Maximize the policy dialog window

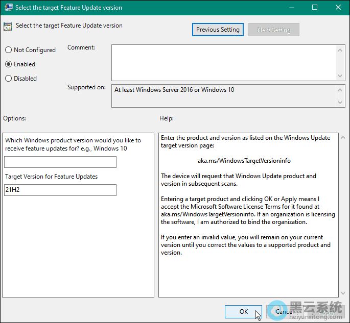point(315,7)
